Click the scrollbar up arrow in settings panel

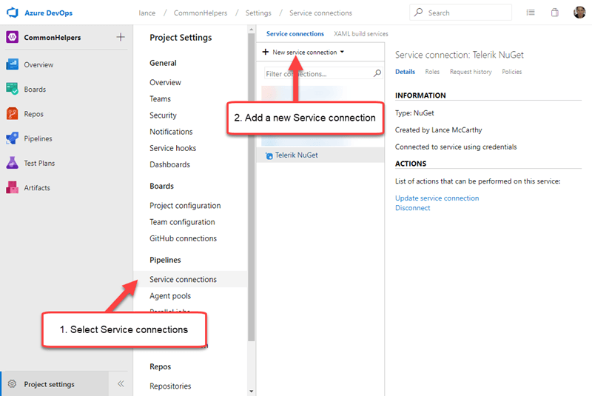coord(251,29)
